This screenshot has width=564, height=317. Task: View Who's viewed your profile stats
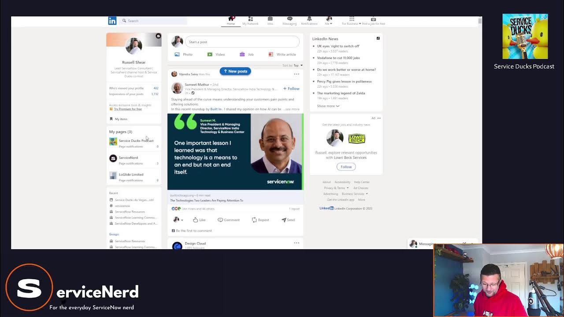[x=134, y=88]
